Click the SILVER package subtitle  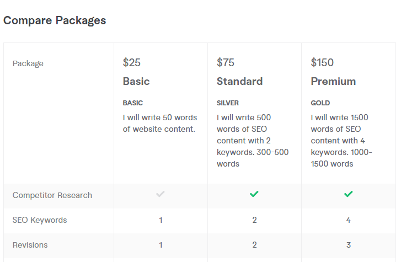227,103
